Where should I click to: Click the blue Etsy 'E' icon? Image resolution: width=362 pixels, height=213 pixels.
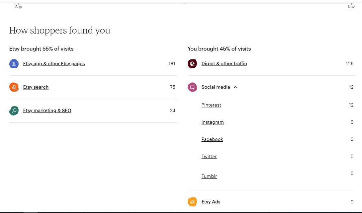[14, 64]
